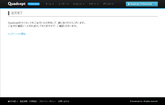Follow the トップページに戻る link
The image size is (165, 105).
(17, 34)
